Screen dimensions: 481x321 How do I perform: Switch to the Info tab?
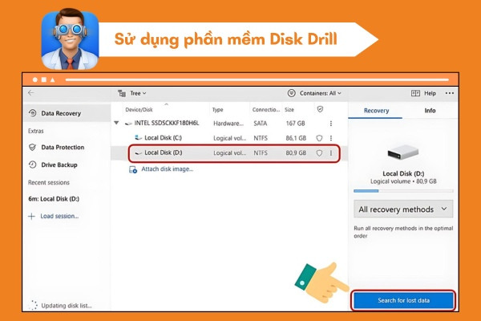(x=430, y=111)
